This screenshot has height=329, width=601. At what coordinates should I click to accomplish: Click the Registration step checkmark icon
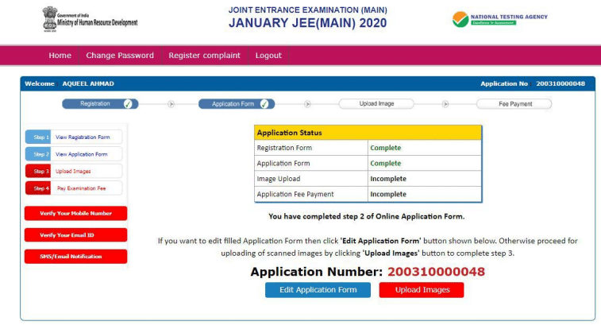128,104
